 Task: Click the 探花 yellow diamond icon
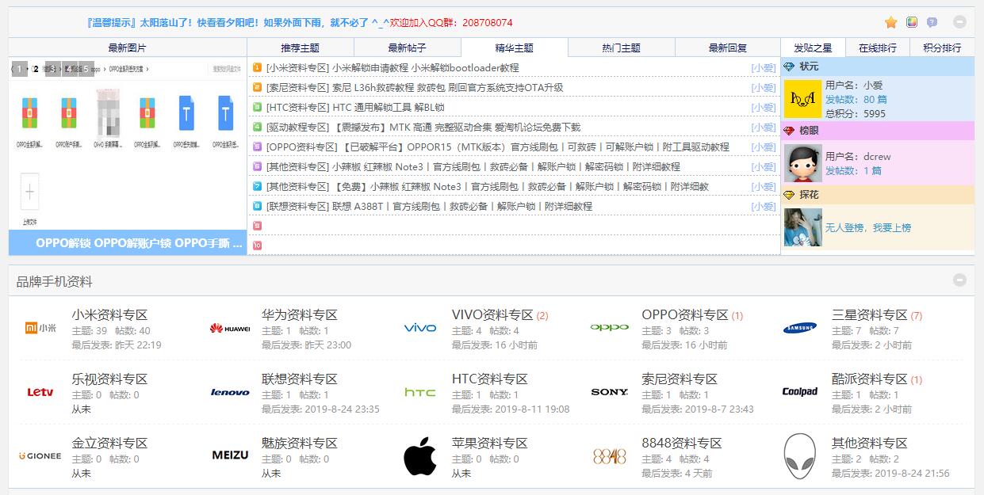click(x=789, y=195)
